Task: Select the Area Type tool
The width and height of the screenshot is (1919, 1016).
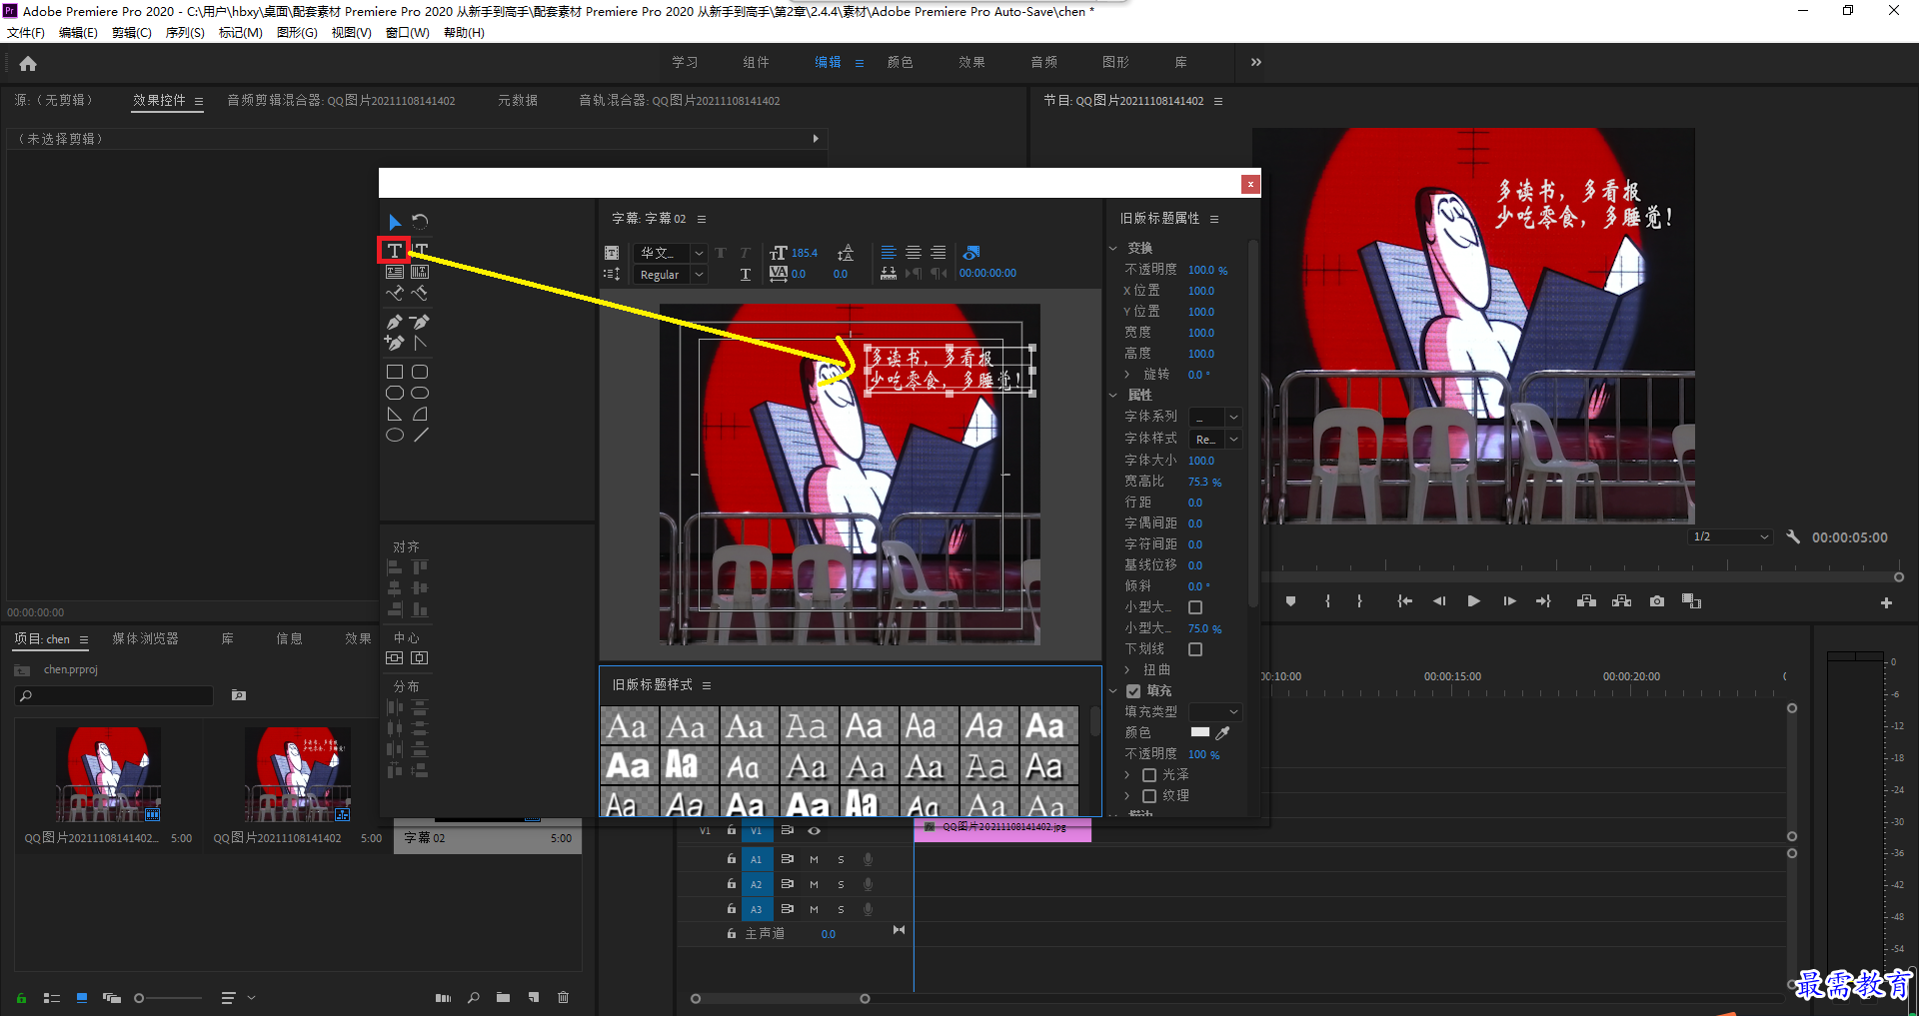Action: tap(395, 272)
